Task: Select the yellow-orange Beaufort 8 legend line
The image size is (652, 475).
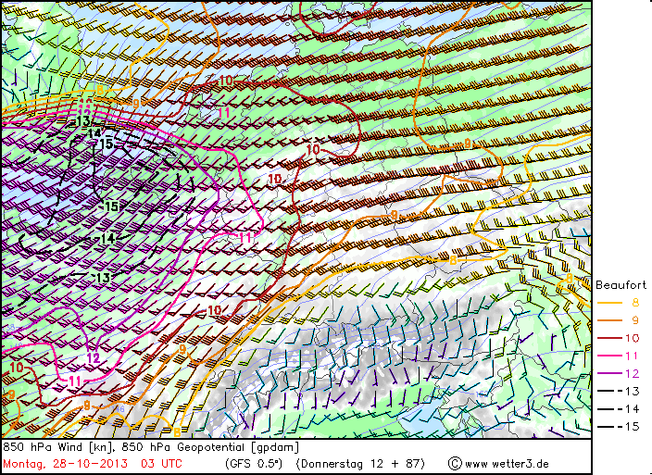Action: [609, 303]
